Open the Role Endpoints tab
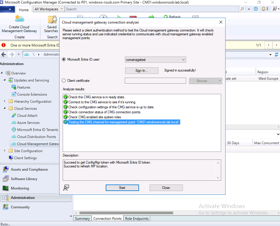 coord(137,219)
